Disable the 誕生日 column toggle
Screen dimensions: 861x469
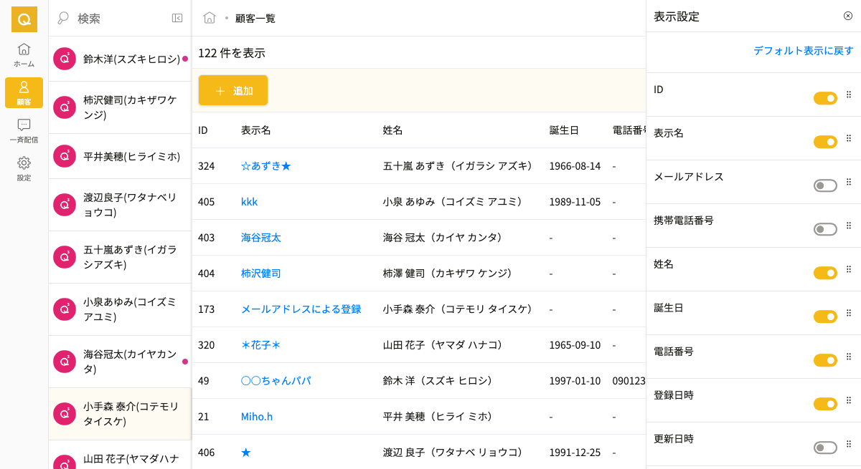(x=825, y=316)
